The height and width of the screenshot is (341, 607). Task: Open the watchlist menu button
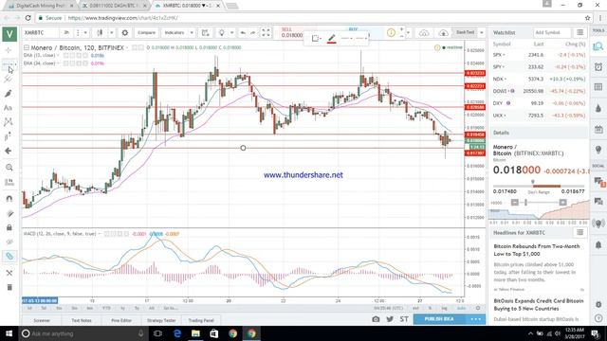pos(579,32)
